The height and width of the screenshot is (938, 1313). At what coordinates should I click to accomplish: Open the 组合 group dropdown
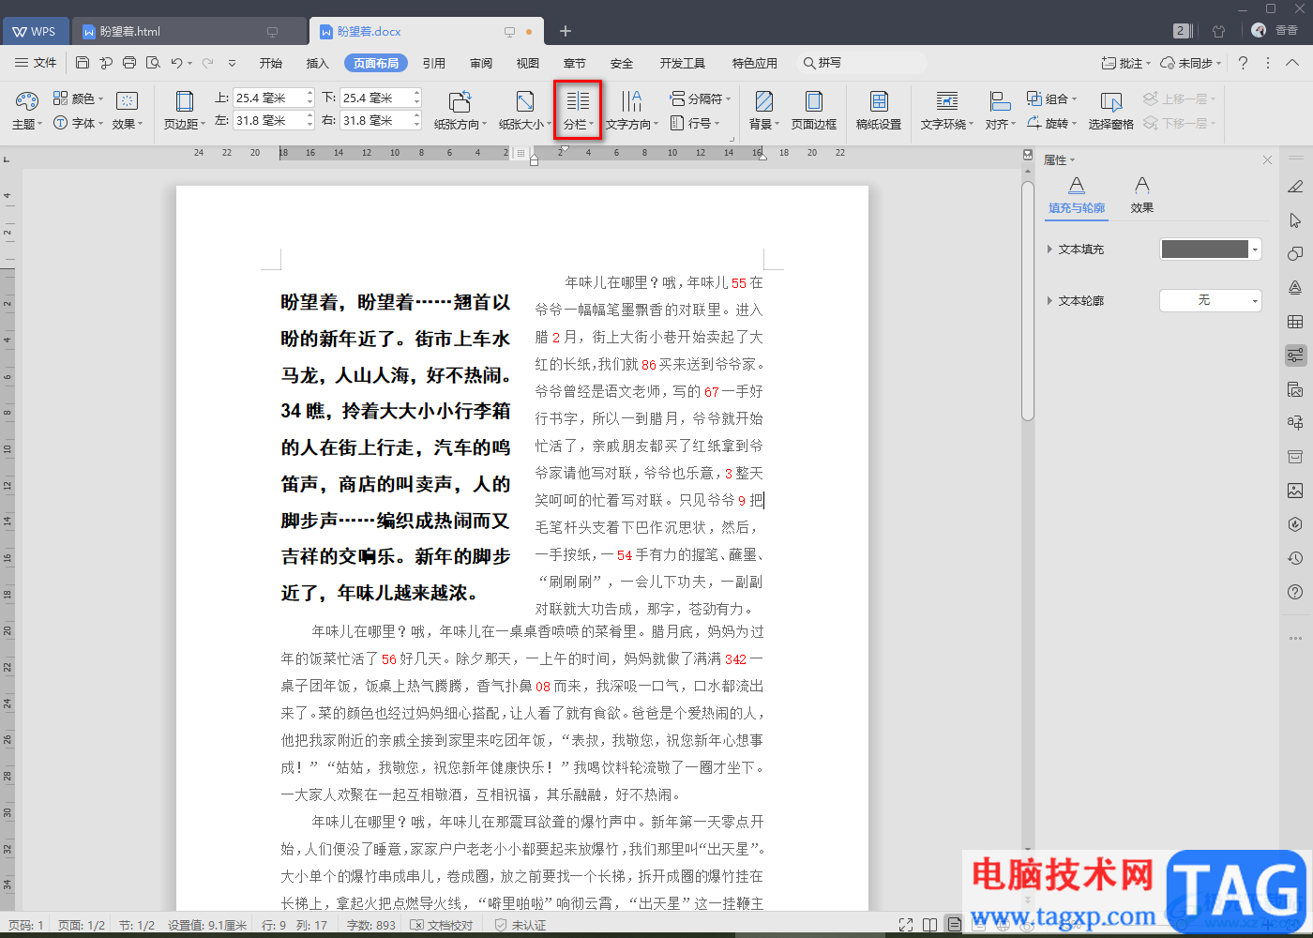1052,98
